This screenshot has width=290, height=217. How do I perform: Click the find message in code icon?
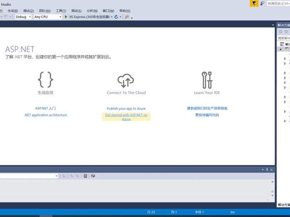(64, 176)
